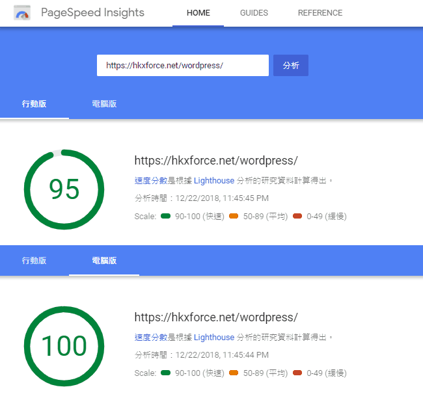Open Lighthouse link in mobile result
Image resolution: width=423 pixels, height=400 pixels.
(214, 181)
